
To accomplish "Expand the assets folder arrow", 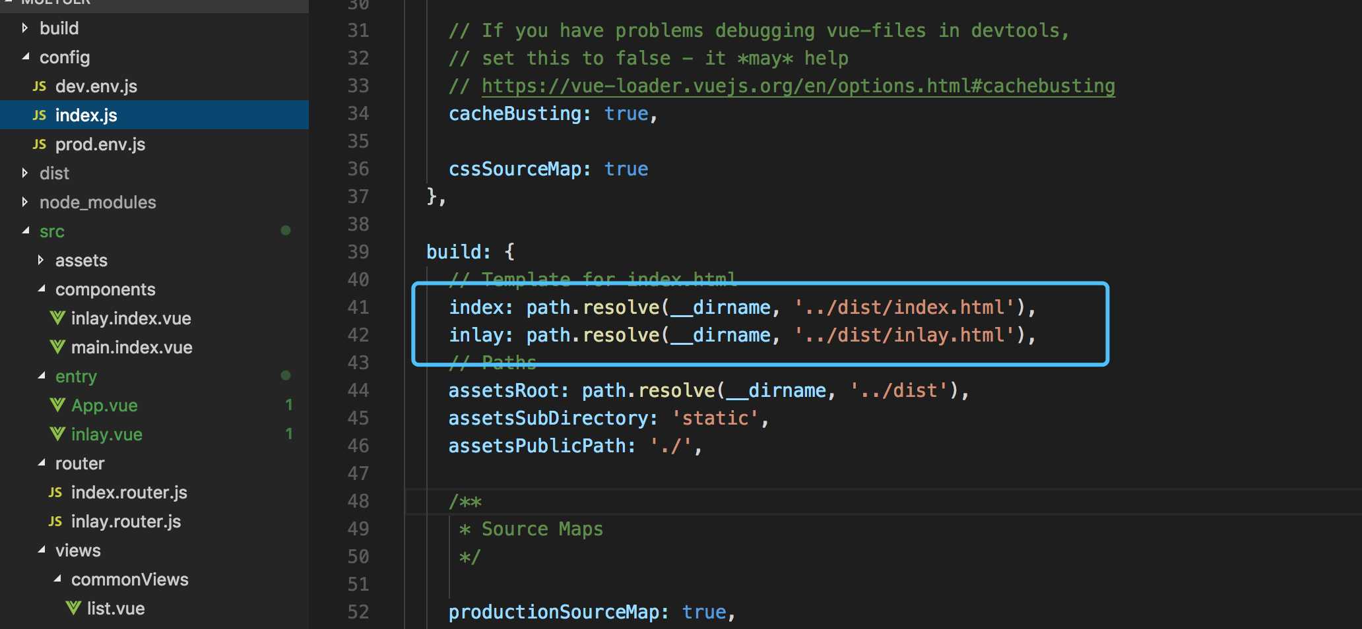I will click(41, 260).
